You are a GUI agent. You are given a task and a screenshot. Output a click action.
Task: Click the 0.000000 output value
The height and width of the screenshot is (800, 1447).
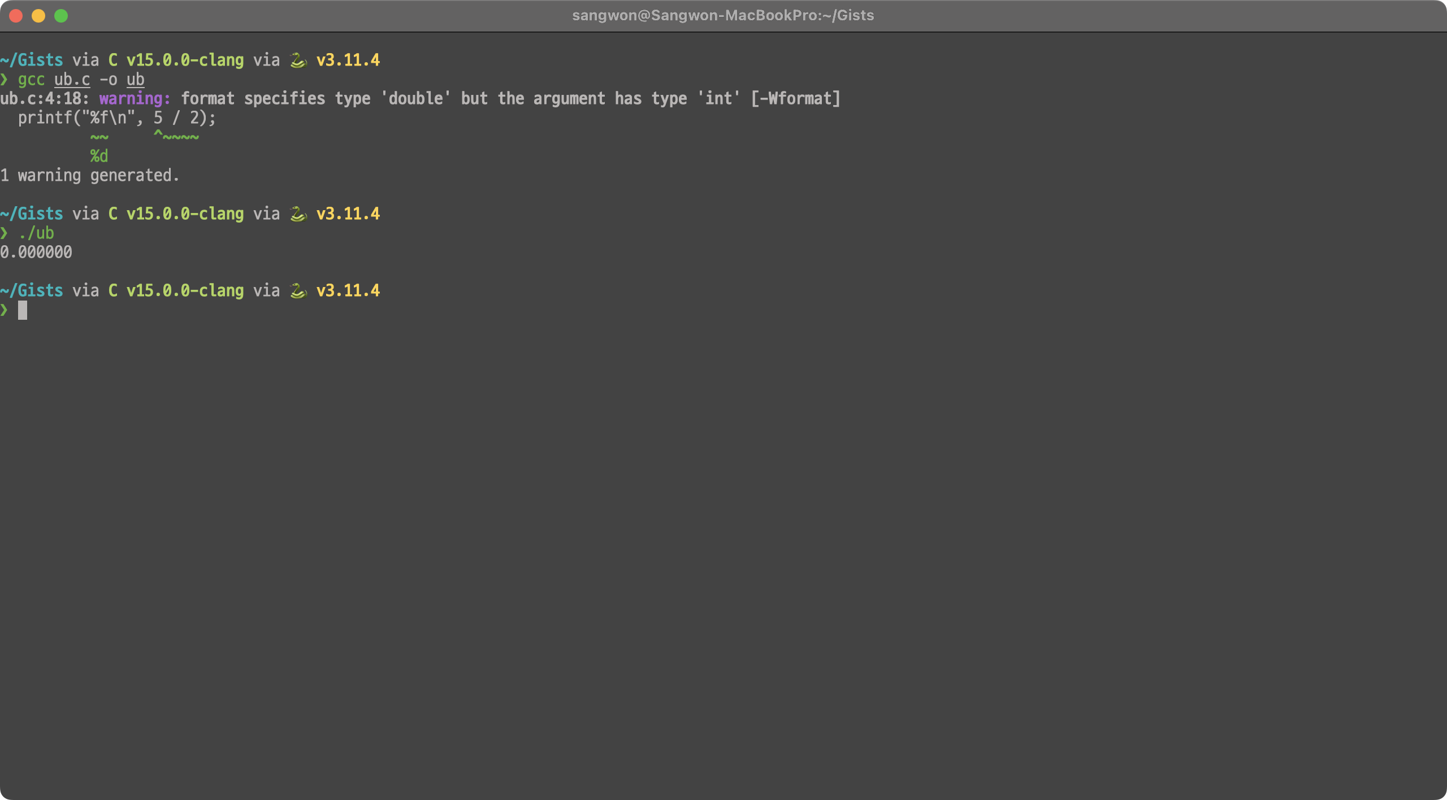36,252
